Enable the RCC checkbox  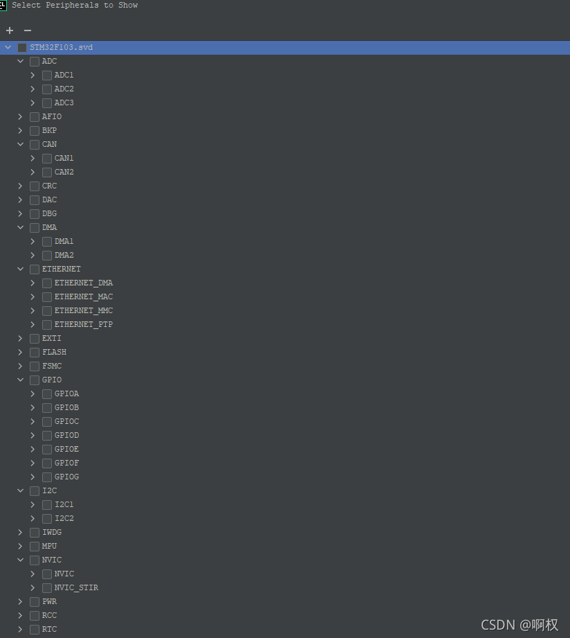point(35,616)
